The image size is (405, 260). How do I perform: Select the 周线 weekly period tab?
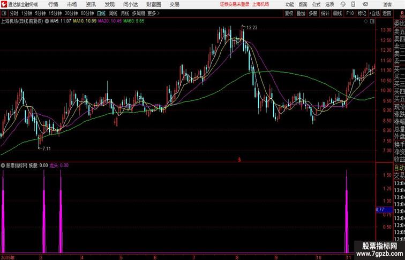click(x=113, y=13)
